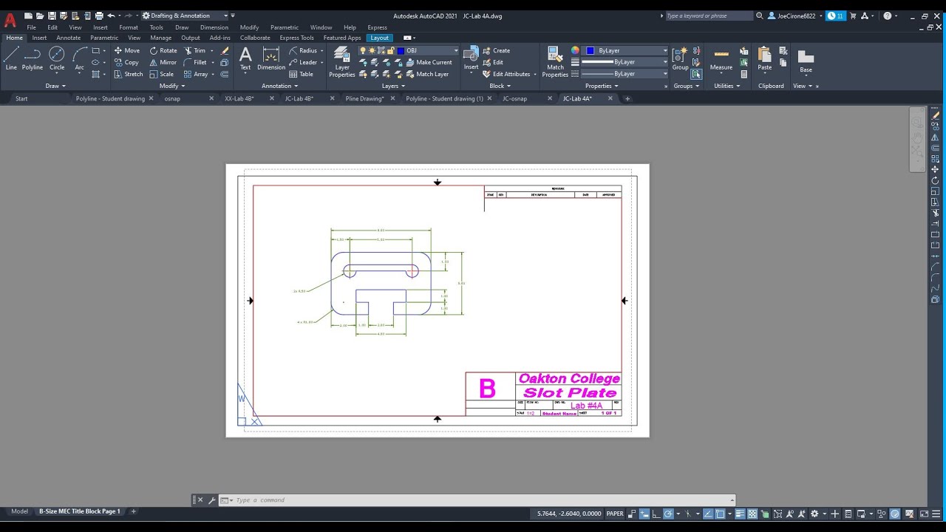Click the Save icon in quick access toolbar
The image size is (946, 532).
[52, 16]
